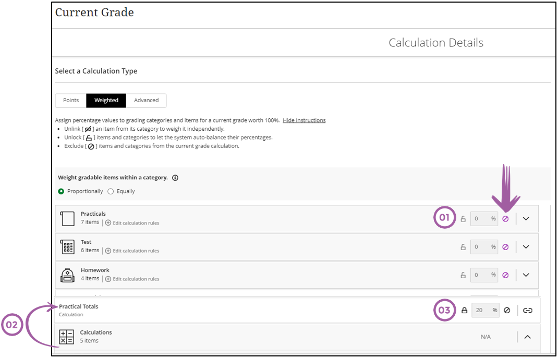Collapse the Calculations category

pyautogui.click(x=527, y=337)
